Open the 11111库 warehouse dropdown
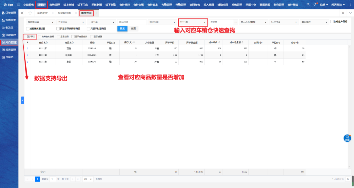The height and width of the screenshot is (188, 354). pyautogui.click(x=193, y=22)
